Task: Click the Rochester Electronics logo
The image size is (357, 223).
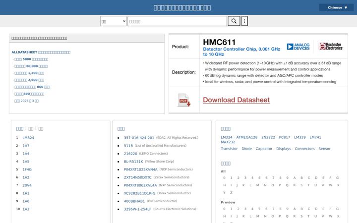Action: click(331, 46)
